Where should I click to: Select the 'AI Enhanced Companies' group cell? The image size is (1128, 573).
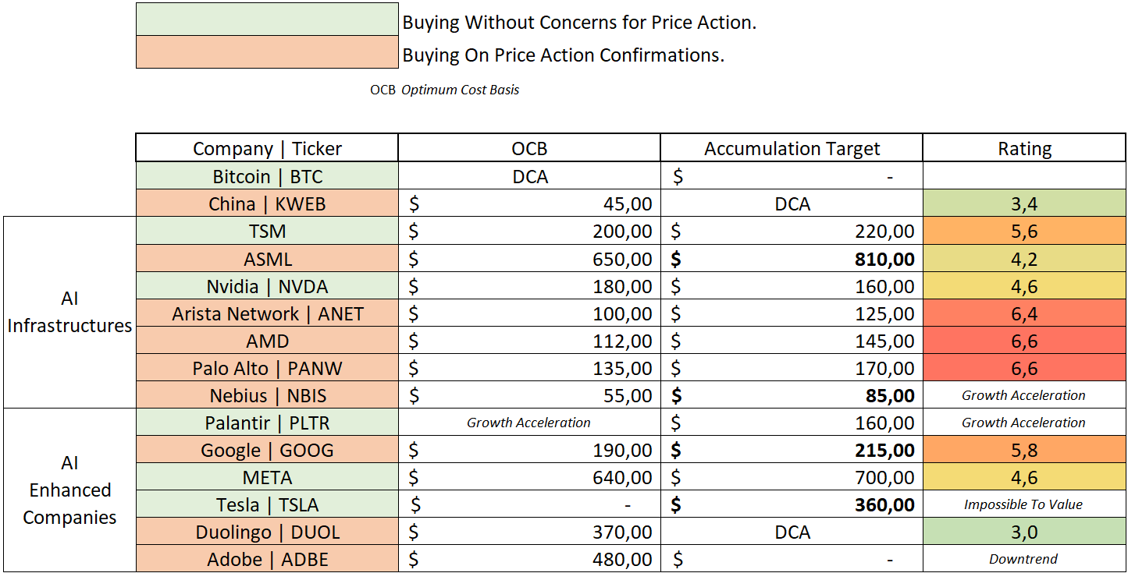[69, 490]
